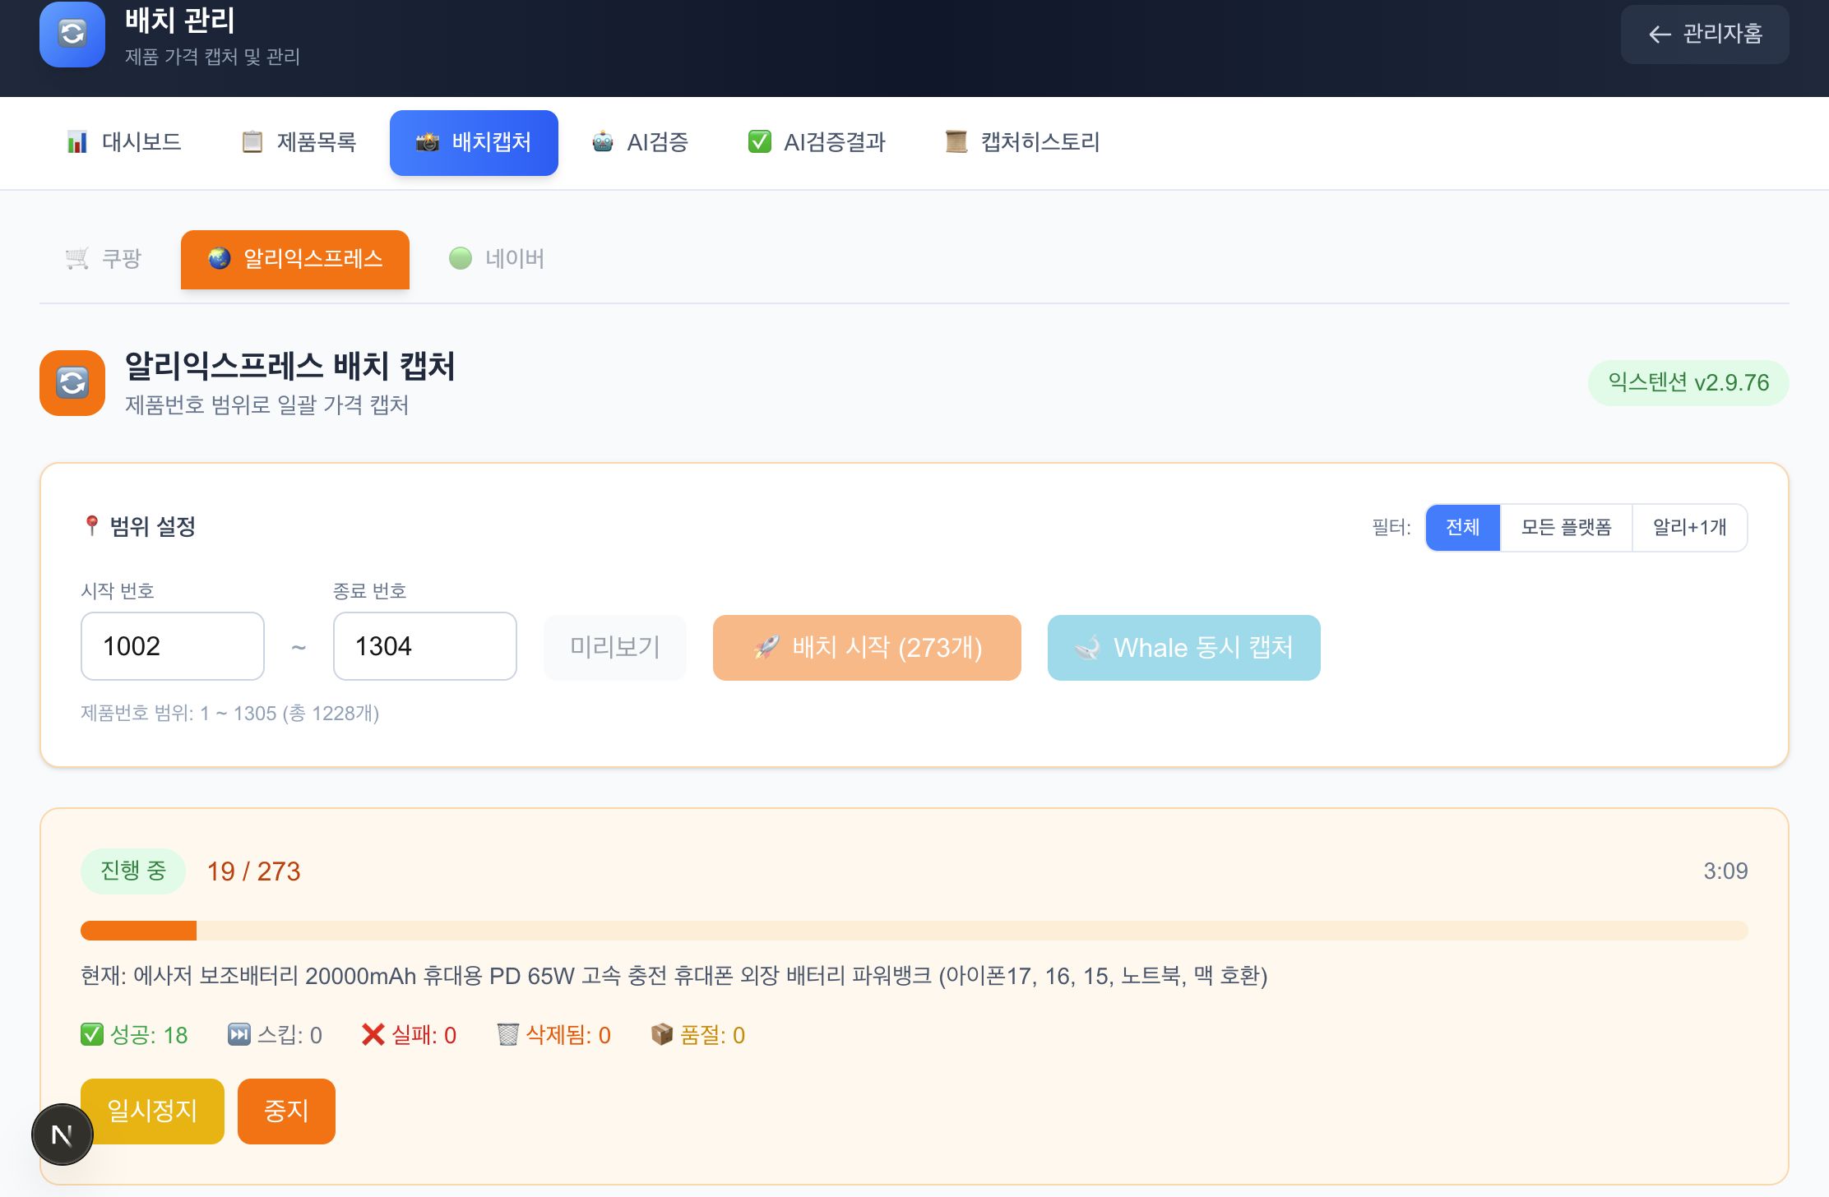Open AI검증결과 via checkmark icon
The width and height of the screenshot is (1829, 1197).
click(x=759, y=141)
